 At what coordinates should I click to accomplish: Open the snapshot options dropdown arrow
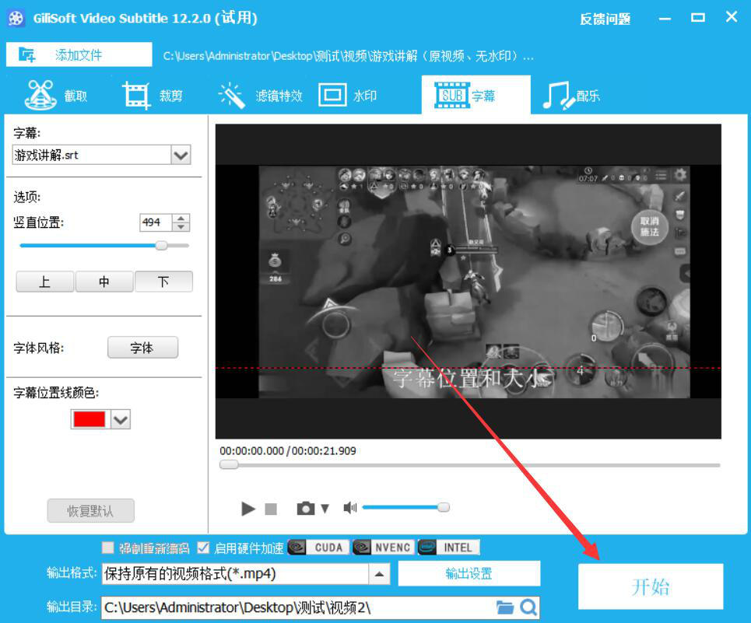[x=325, y=509]
